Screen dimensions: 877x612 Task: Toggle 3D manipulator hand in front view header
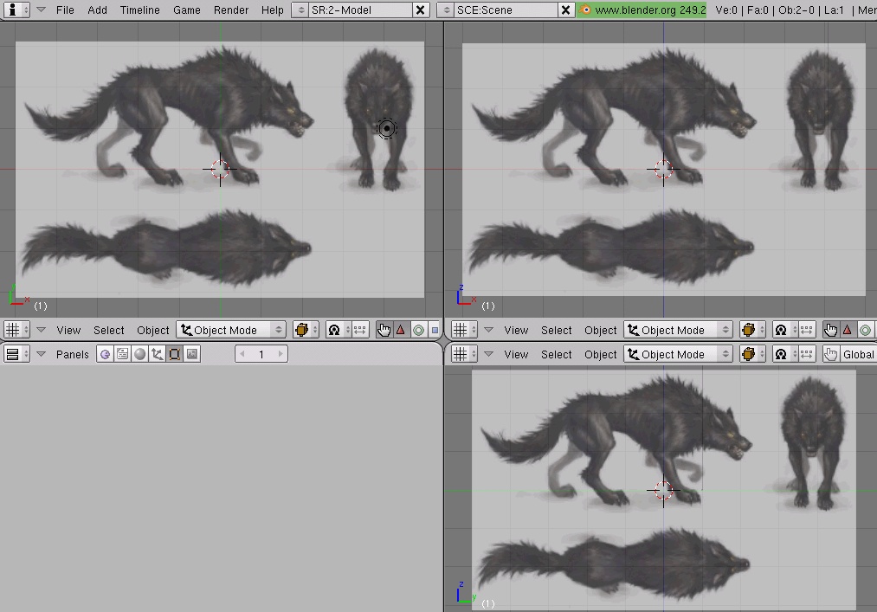coord(830,330)
